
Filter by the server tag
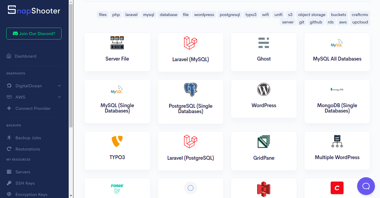(x=288, y=22)
